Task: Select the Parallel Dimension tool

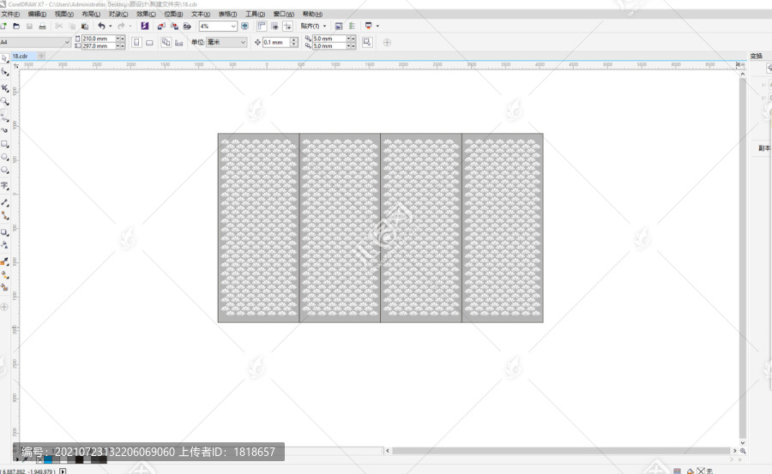Action: point(4,202)
